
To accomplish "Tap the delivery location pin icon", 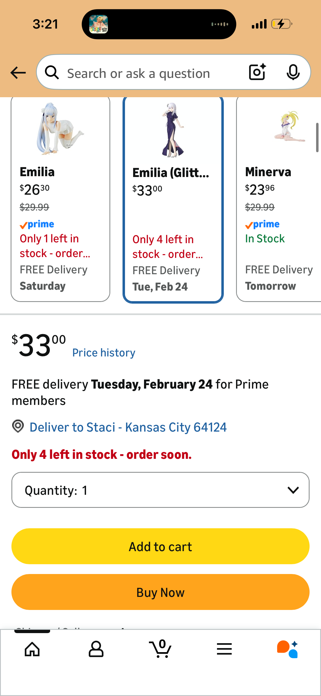I will pos(18,426).
